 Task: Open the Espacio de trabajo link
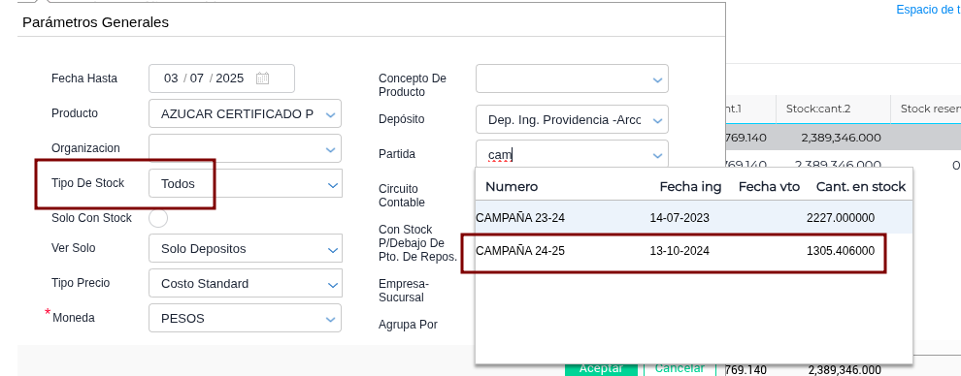point(928,10)
